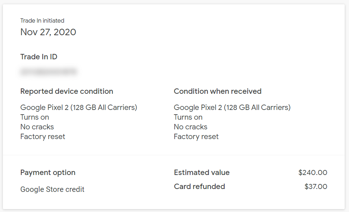Click No cracks under reported condition
This screenshot has width=349, height=212.
point(37,127)
